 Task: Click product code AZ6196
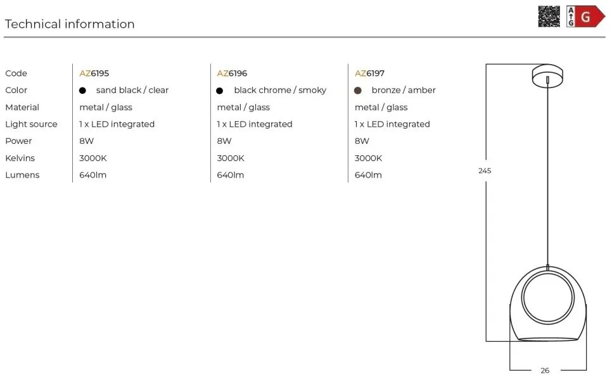pos(232,74)
